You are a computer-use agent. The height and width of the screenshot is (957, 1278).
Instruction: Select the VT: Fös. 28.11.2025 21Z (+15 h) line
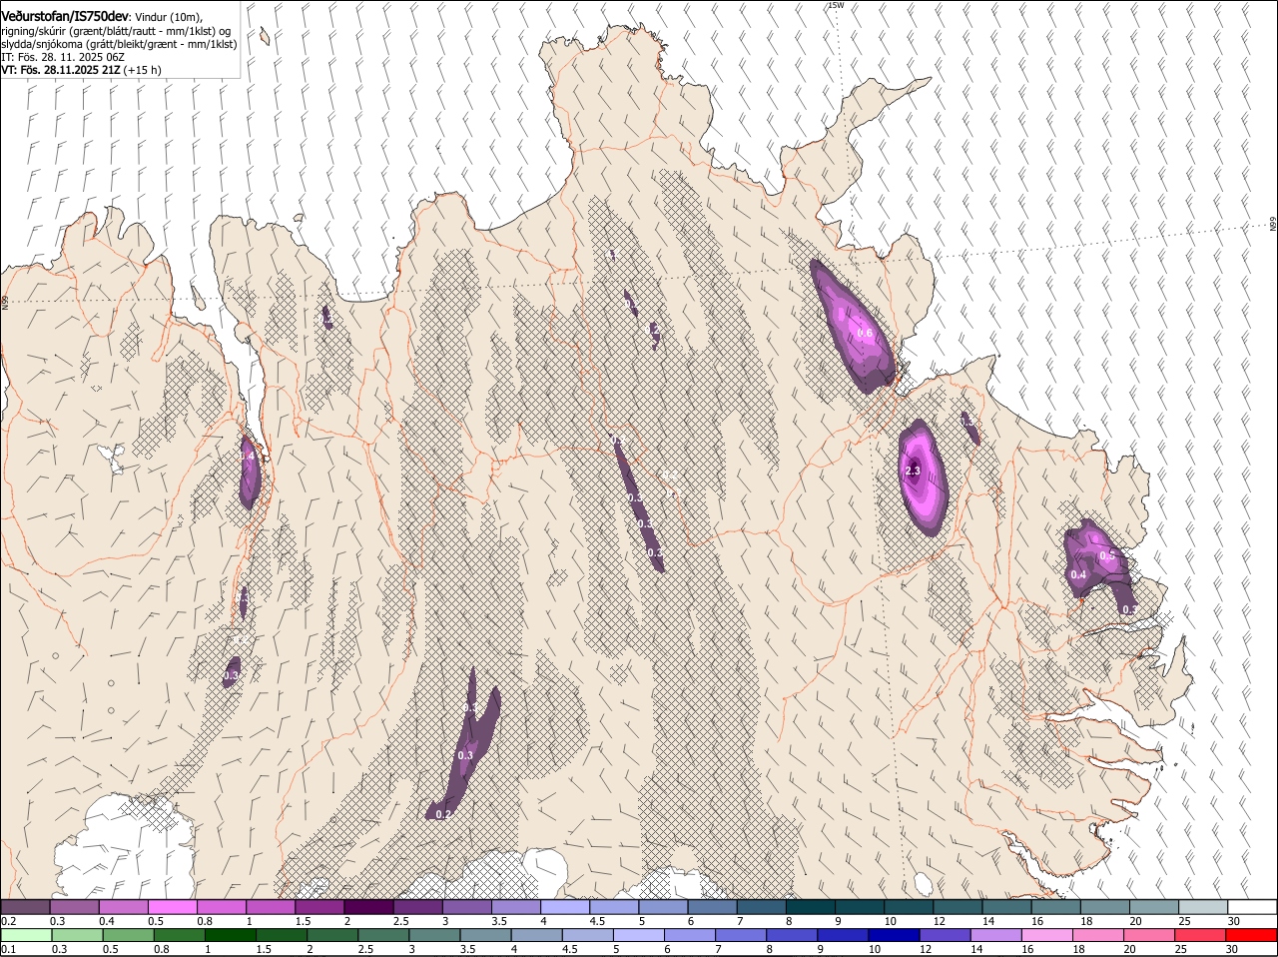click(81, 70)
